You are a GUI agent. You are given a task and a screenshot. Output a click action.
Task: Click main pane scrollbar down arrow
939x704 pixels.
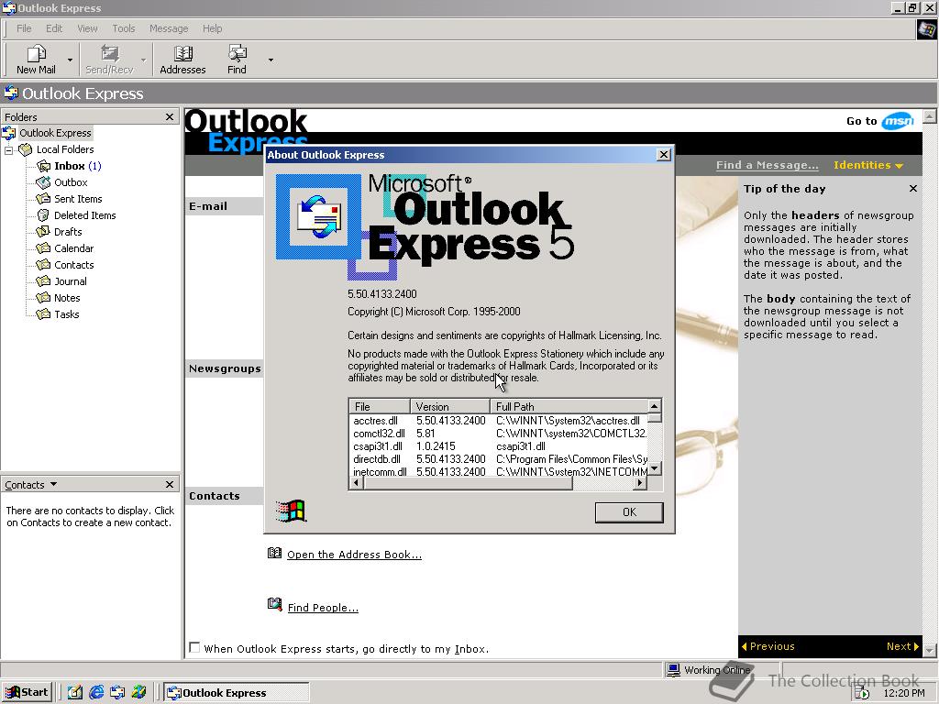point(930,650)
